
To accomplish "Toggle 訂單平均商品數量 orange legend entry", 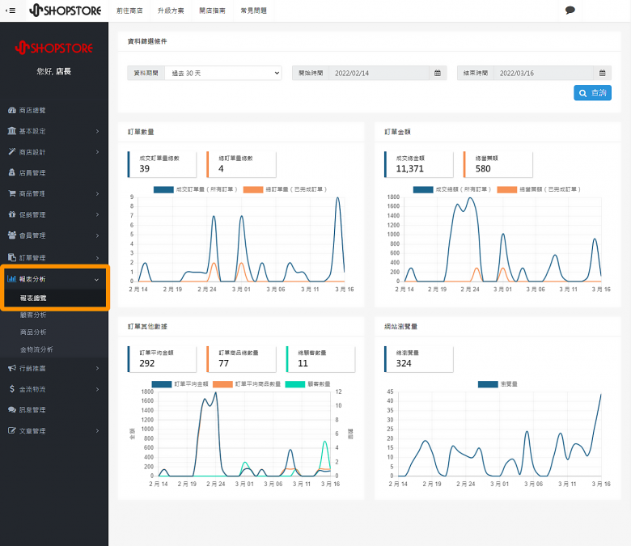I will click(247, 384).
